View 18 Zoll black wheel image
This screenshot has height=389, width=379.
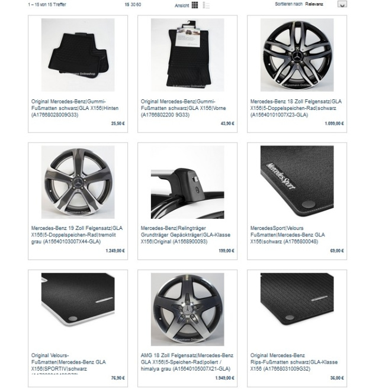tap(297, 55)
